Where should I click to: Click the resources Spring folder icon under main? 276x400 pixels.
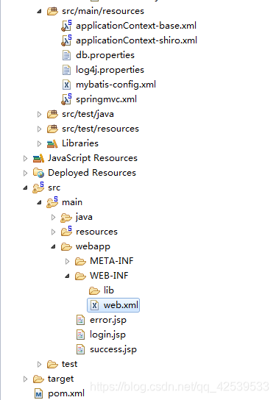[66, 231]
